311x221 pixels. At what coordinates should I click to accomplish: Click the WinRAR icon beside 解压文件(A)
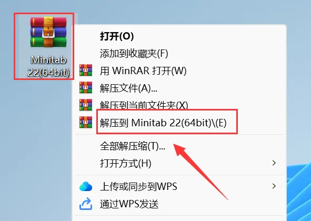tap(86, 87)
